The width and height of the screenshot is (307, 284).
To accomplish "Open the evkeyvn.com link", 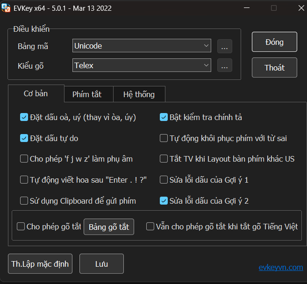I will [x=280, y=267].
